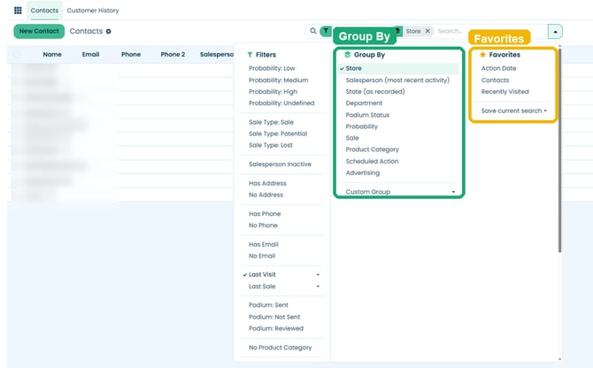The height and width of the screenshot is (368, 593).
Task: Click the search magnifier icon
Action: coord(313,31)
